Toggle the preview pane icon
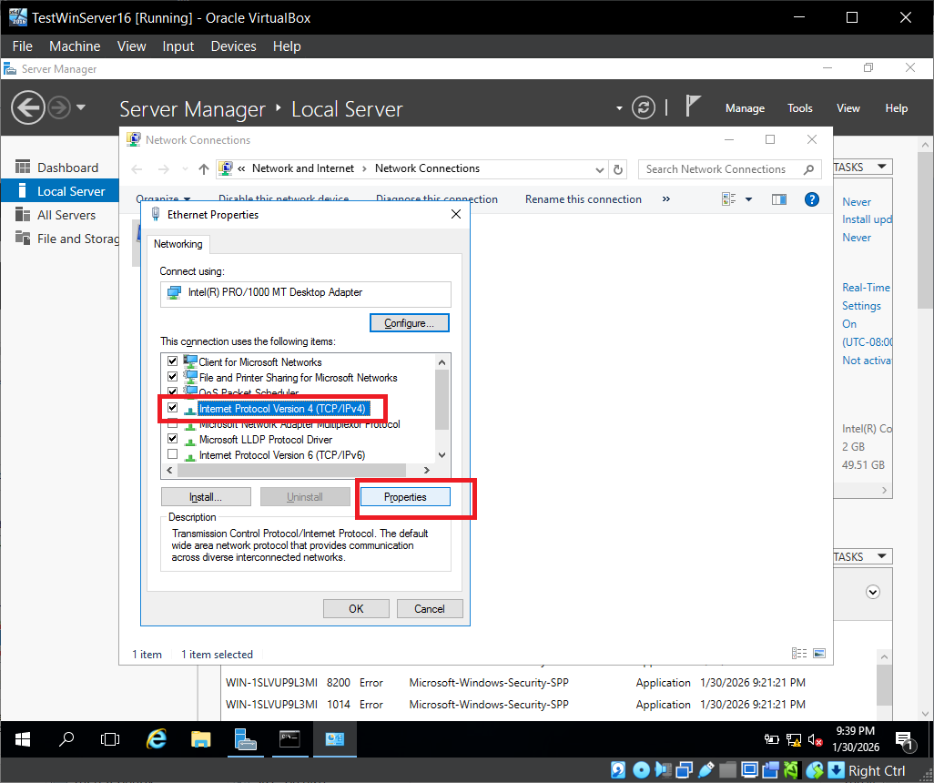The width and height of the screenshot is (934, 783). (x=778, y=199)
